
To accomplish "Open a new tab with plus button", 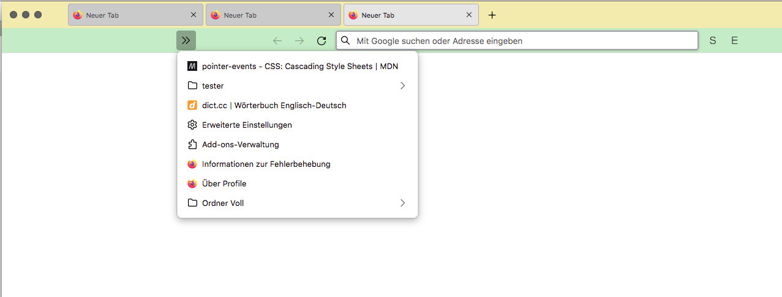I will coord(492,15).
